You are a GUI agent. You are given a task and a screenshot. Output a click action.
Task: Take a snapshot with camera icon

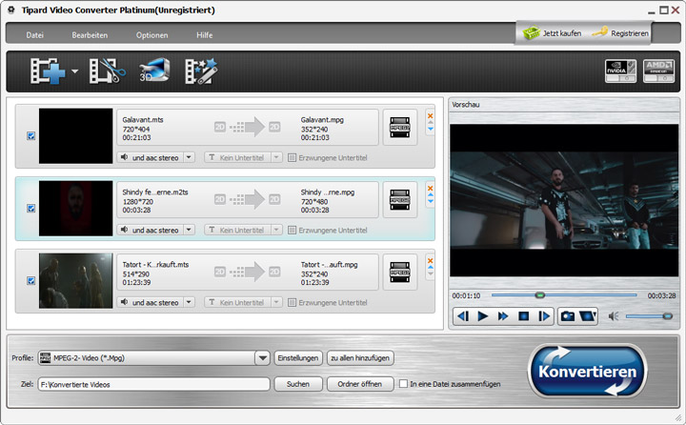[568, 316]
